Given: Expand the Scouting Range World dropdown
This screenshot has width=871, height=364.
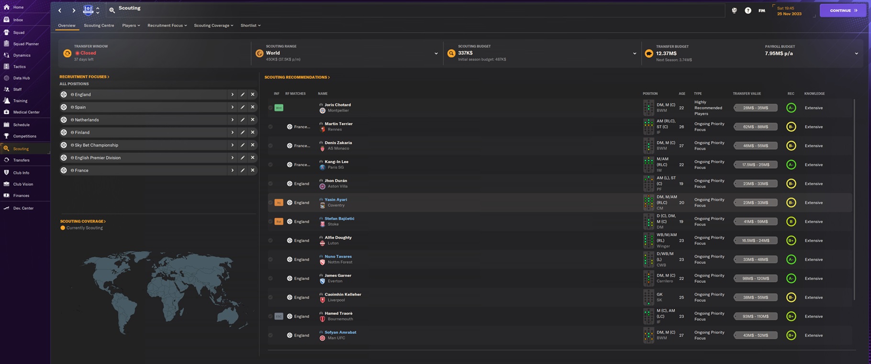Looking at the screenshot, I should tap(436, 54).
